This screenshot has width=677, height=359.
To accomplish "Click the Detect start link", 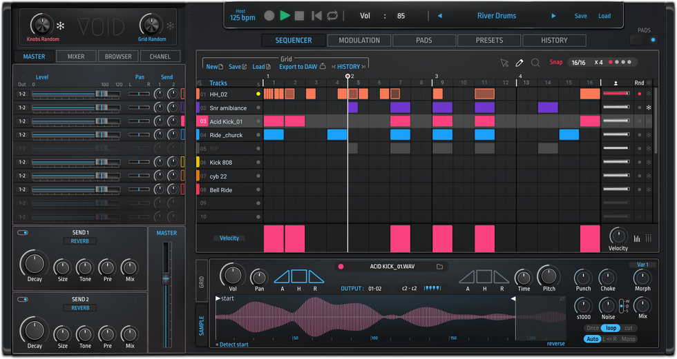I will pos(233,344).
